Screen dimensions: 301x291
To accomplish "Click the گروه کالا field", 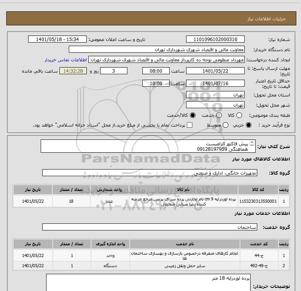I will point(150,173).
